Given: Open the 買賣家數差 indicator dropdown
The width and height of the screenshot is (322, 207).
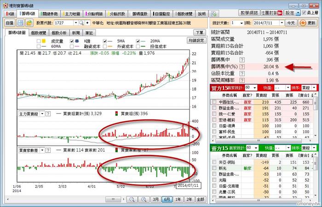Looking at the screenshot, I should point(42,150).
